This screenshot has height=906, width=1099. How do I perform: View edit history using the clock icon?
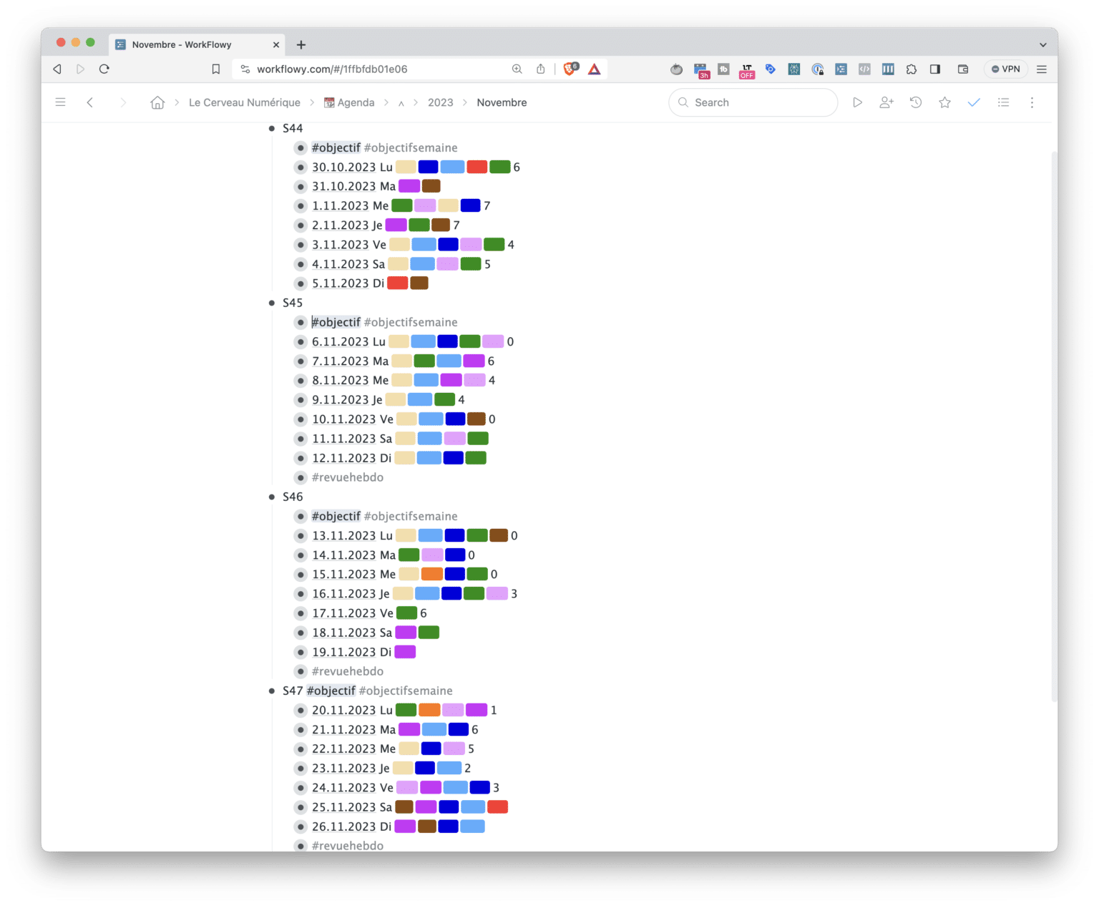tap(916, 102)
